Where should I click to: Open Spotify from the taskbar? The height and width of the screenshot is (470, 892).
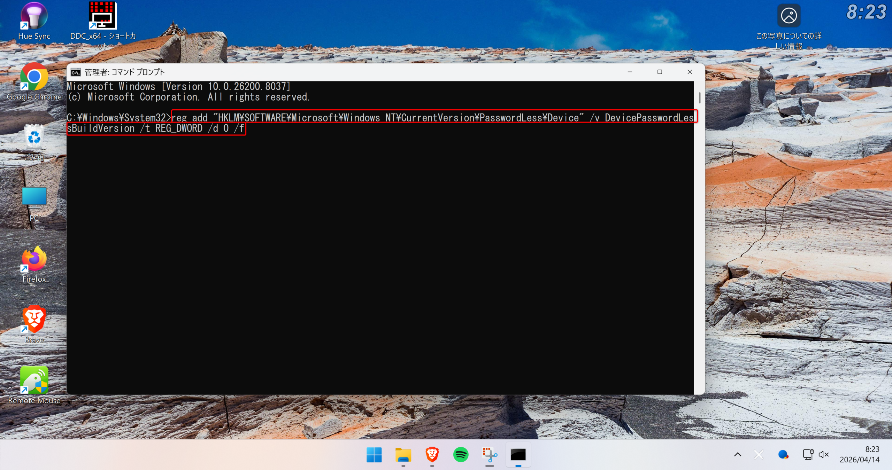pos(461,455)
